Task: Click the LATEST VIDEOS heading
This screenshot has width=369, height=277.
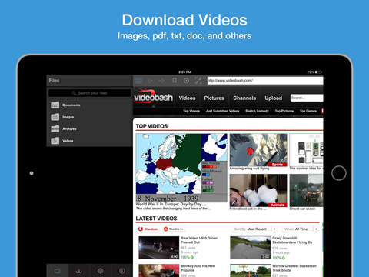Action: (156, 219)
